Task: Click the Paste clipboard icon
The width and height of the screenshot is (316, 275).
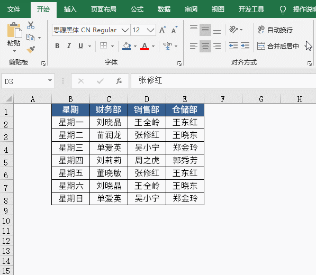Action: click(14, 30)
